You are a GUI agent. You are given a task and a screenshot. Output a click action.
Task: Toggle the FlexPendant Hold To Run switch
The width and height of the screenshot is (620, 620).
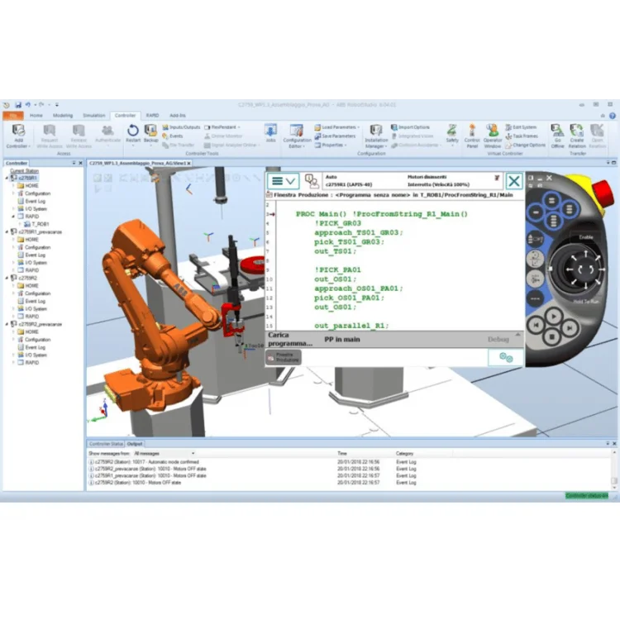(x=586, y=301)
